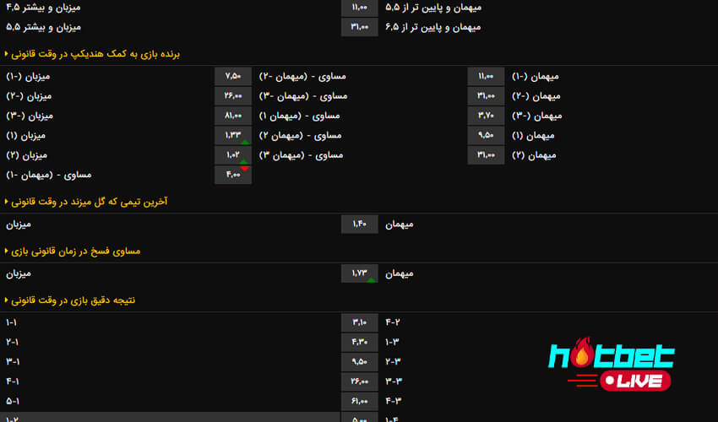718x422 pixels.
Task: Pick the 3.10 exact score odds
Action: click(359, 322)
